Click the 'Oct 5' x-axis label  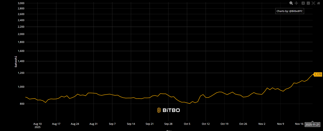click(187, 124)
